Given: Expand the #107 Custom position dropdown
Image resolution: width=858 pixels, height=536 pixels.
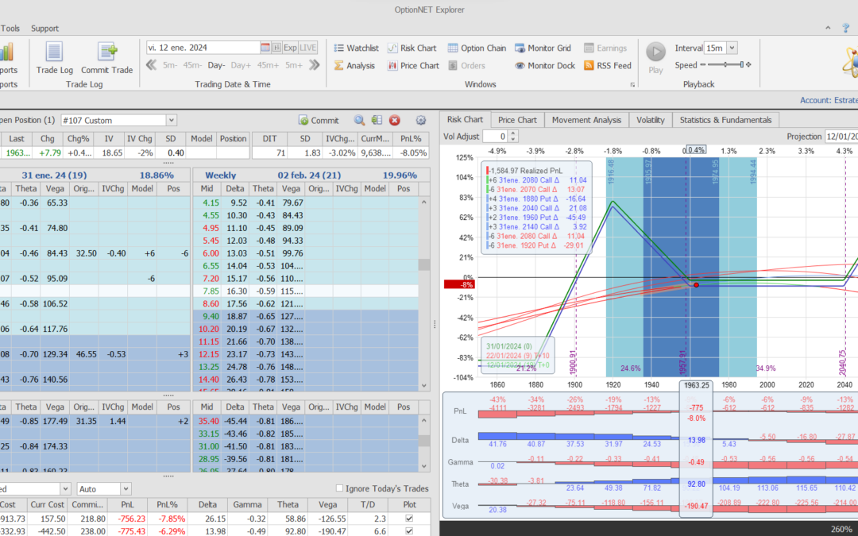Looking at the screenshot, I should coord(172,121).
